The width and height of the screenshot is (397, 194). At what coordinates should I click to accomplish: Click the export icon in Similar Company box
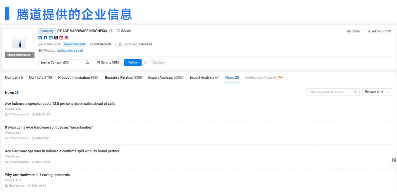coord(87,62)
